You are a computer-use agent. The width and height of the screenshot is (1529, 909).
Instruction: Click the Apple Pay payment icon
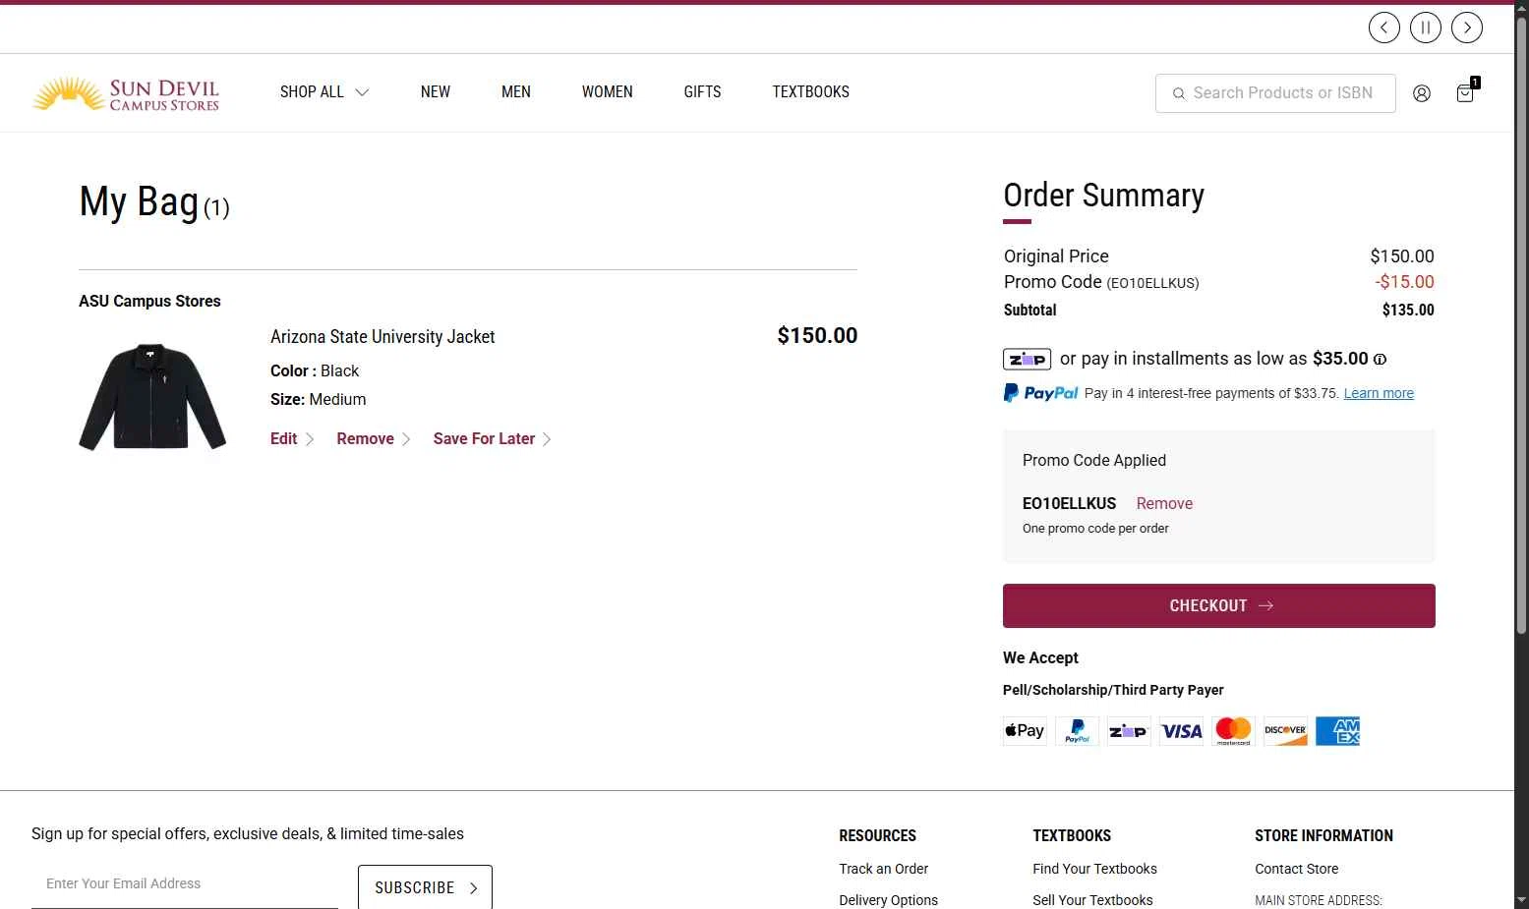coord(1025,731)
